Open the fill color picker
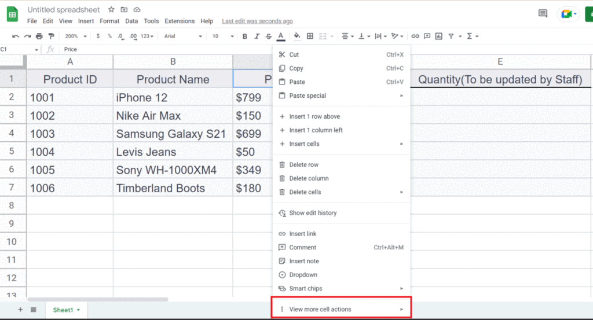 pyautogui.click(x=297, y=36)
